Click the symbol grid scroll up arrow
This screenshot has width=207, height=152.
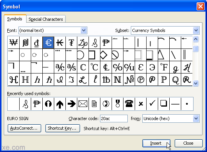(x=195, y=39)
